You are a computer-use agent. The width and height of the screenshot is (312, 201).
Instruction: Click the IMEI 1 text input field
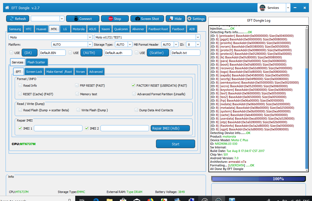[58, 128]
